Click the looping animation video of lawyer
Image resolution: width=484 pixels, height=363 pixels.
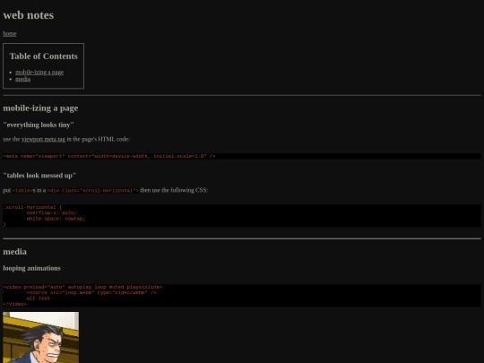(41, 337)
